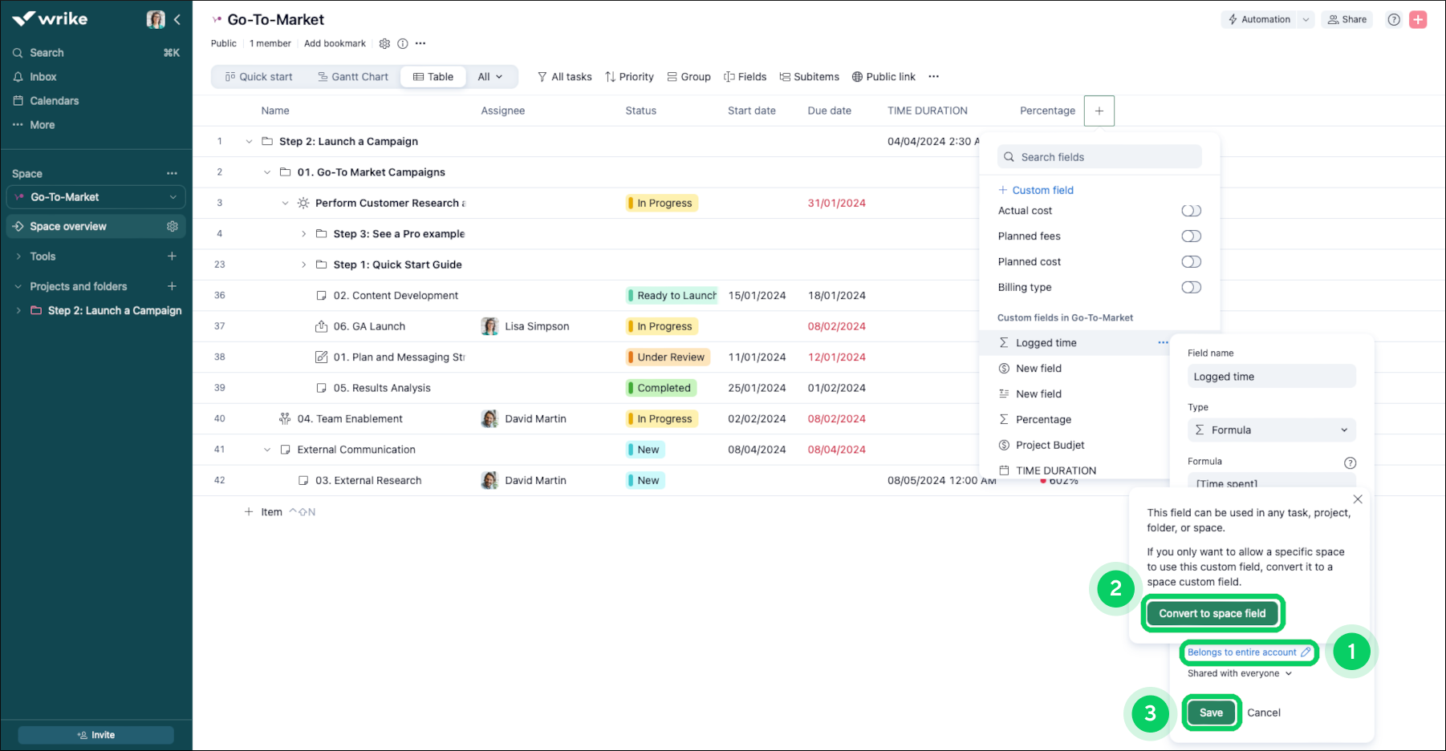Expand Step 3: See a Pro example

tap(303, 234)
